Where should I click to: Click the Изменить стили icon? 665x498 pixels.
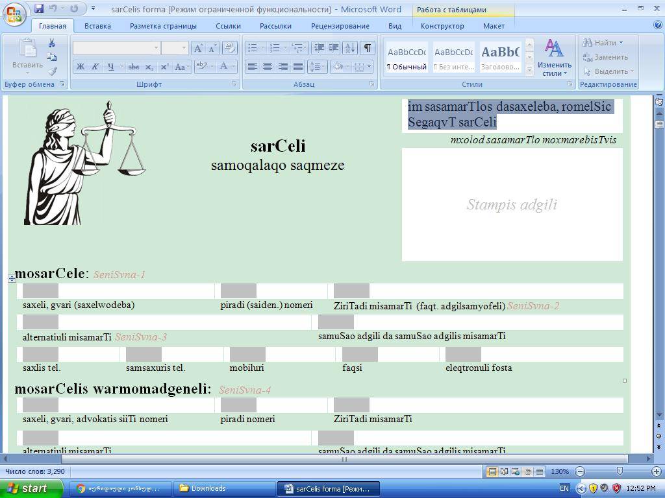click(x=554, y=48)
